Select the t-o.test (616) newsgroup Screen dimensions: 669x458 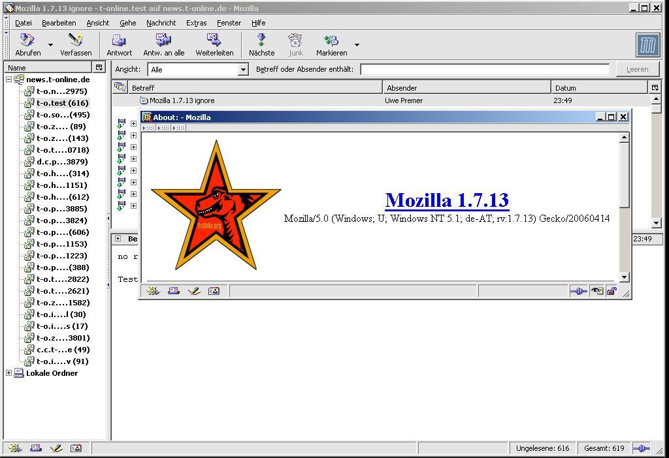[62, 103]
